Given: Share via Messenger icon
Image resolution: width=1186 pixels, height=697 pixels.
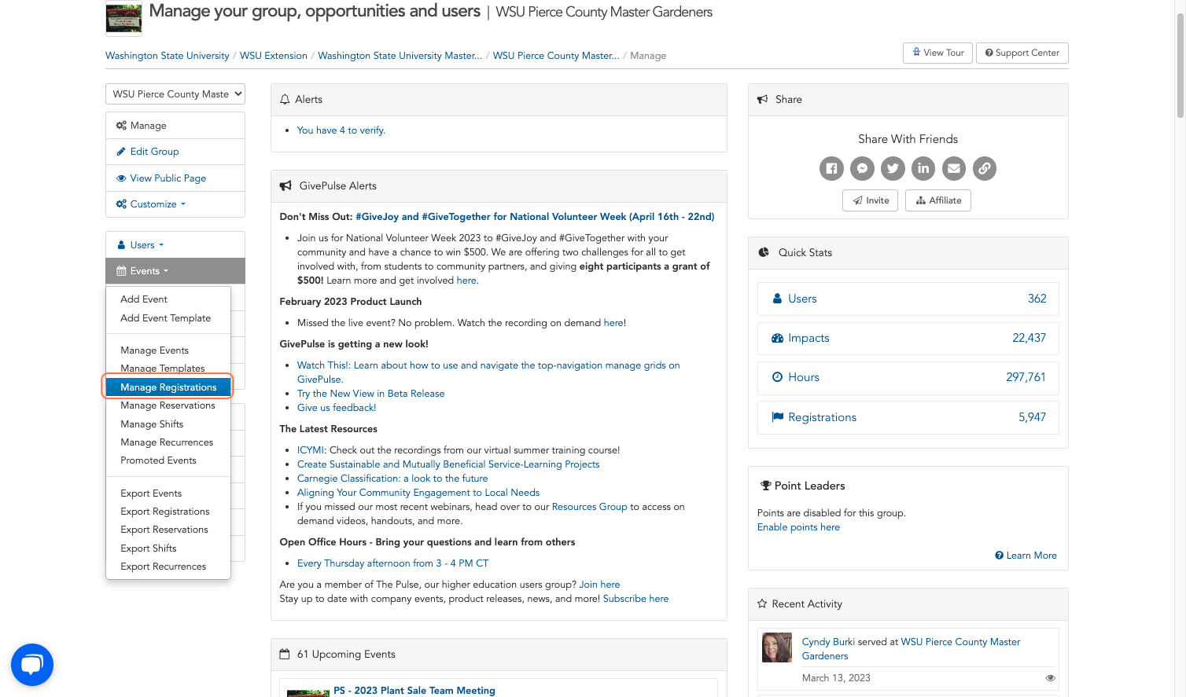Looking at the screenshot, I should (862, 168).
